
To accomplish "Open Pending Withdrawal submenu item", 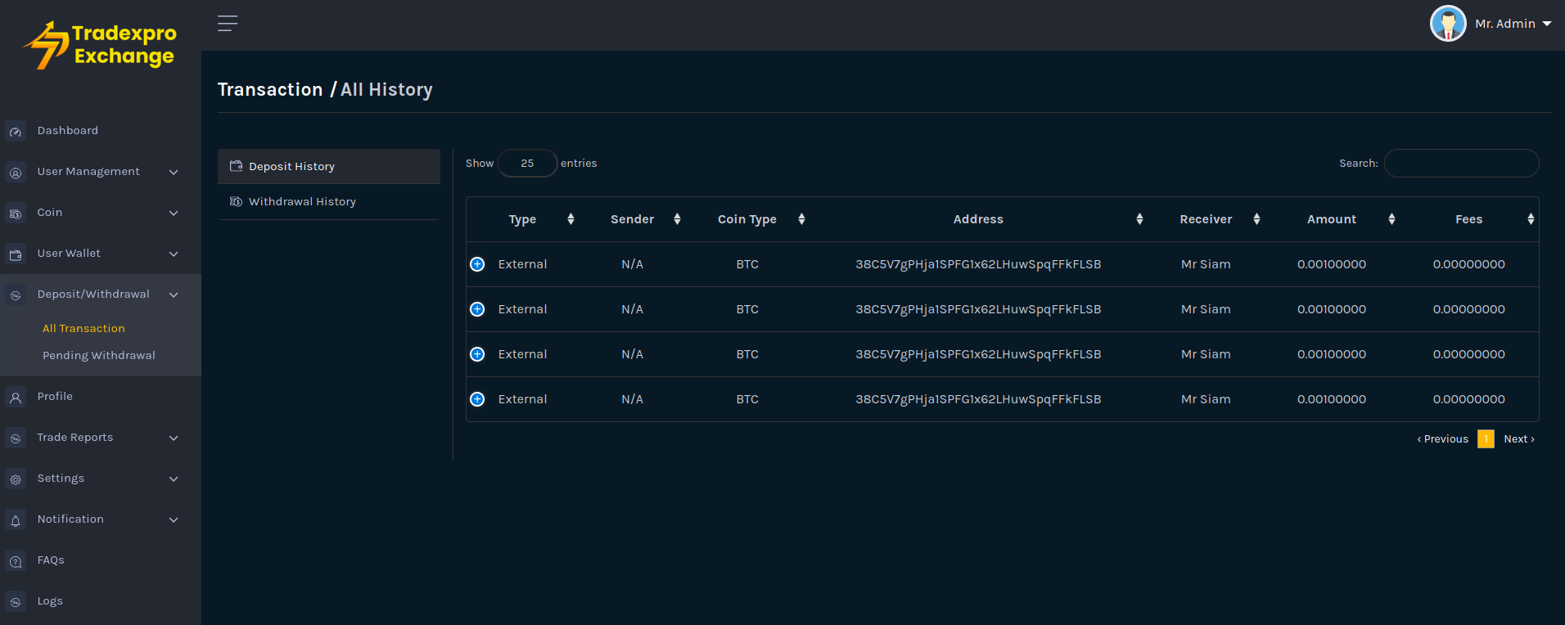I will pyautogui.click(x=99, y=356).
